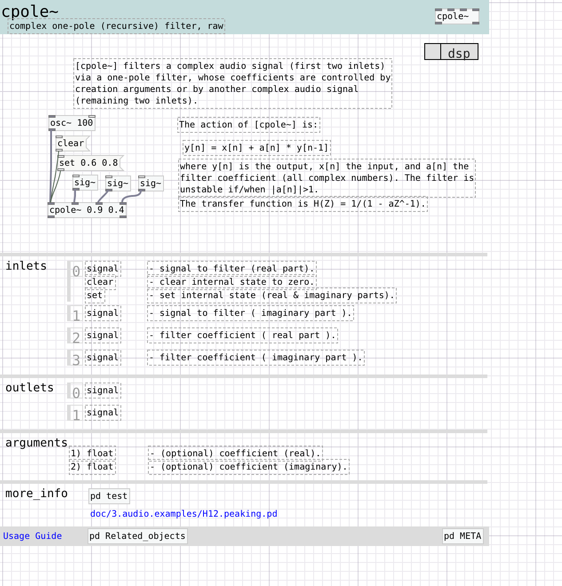
Task: Open the Usage Guide link
Action: point(32,536)
